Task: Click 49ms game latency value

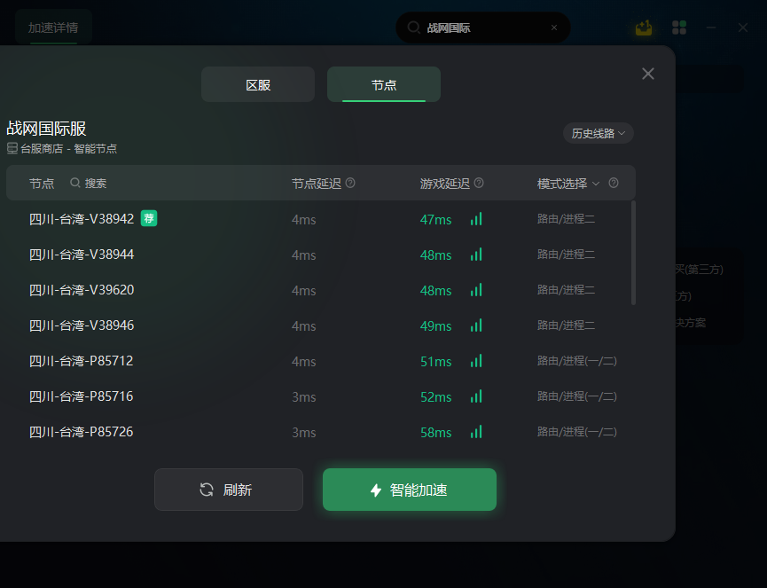Action: [x=435, y=326]
